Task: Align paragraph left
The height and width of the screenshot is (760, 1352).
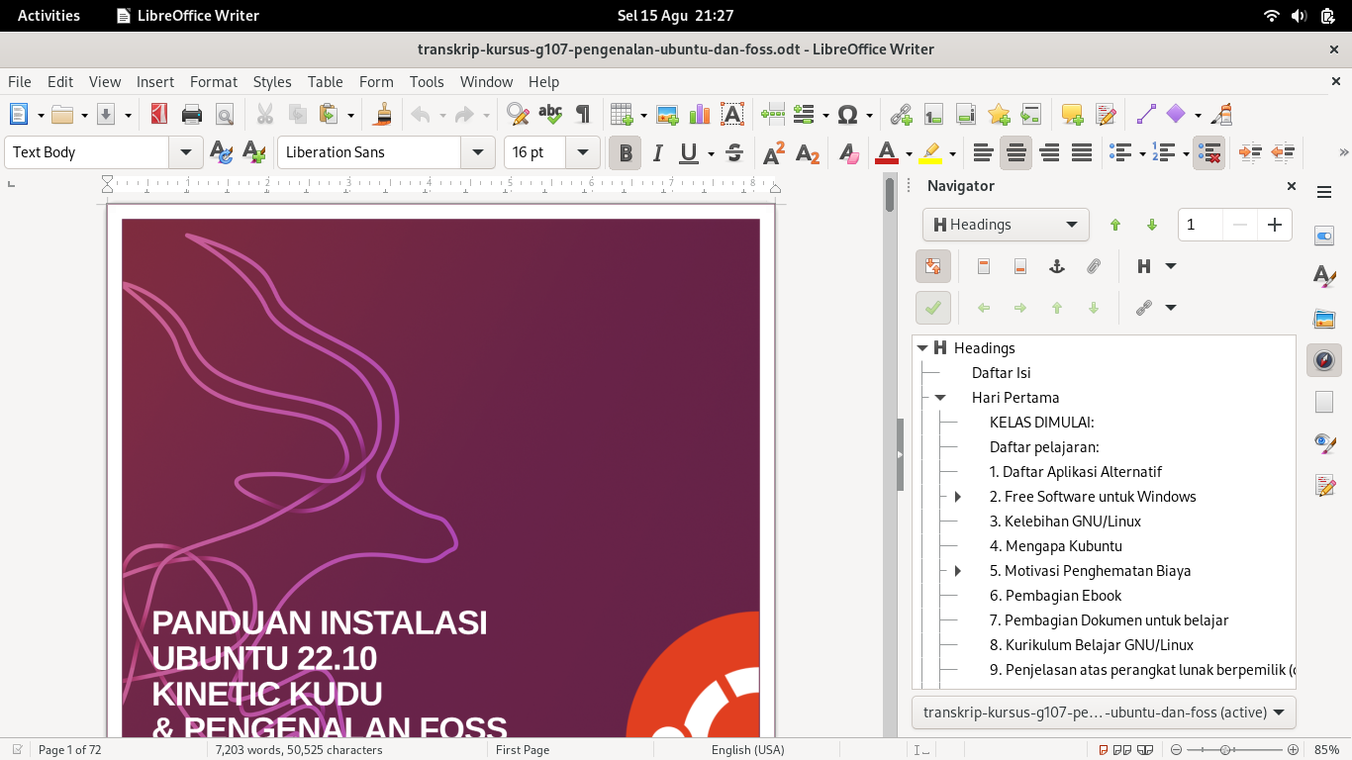Action: pos(983,152)
